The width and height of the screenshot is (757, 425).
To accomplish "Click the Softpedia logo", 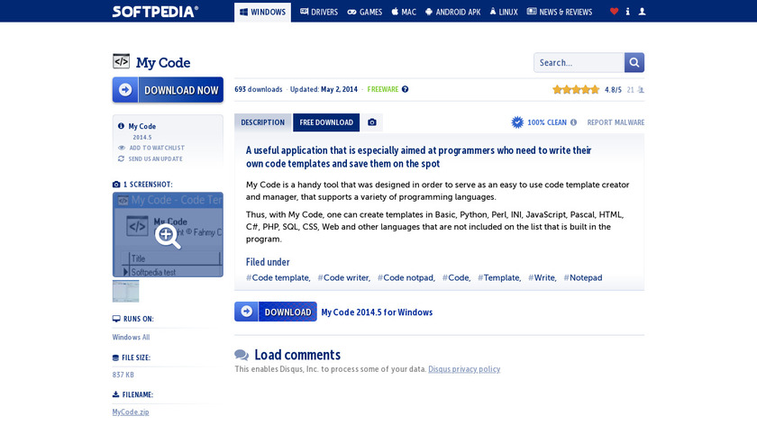I will point(155,12).
